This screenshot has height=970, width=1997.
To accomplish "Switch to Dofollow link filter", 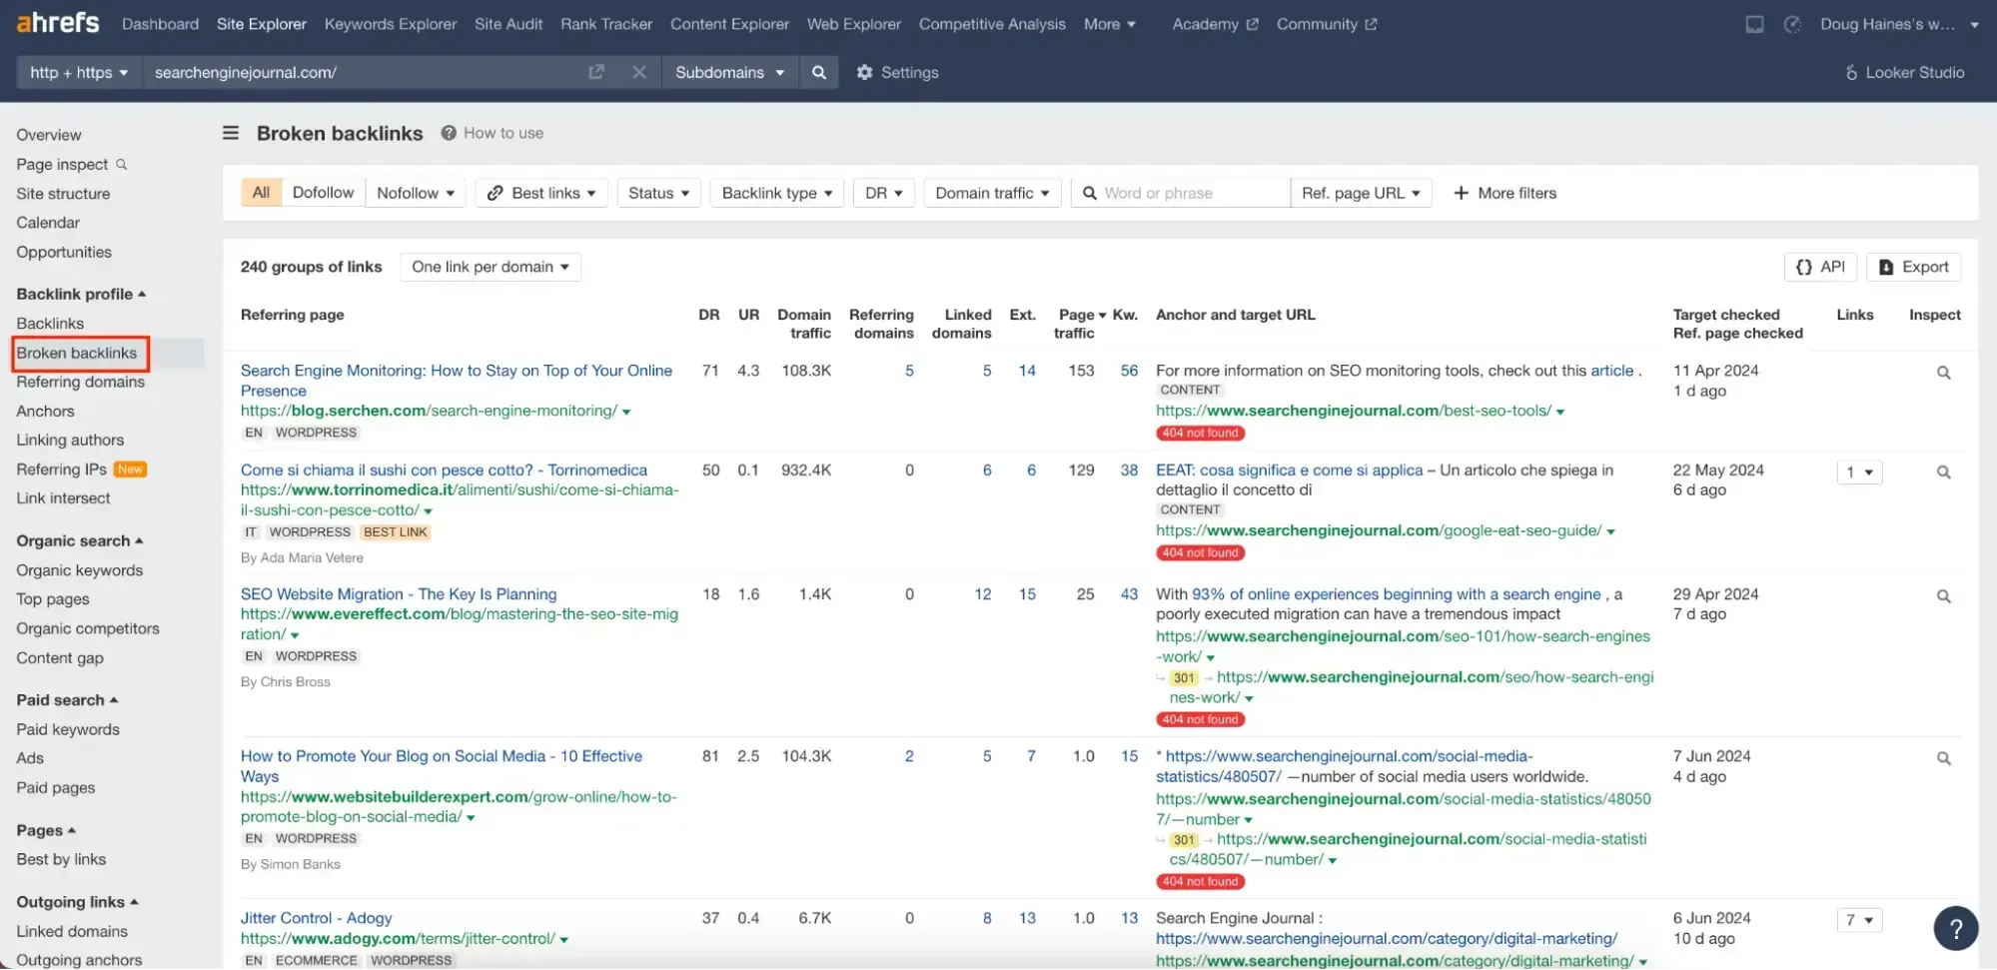I will 323,193.
